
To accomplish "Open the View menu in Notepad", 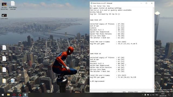I will pos(104,6).
